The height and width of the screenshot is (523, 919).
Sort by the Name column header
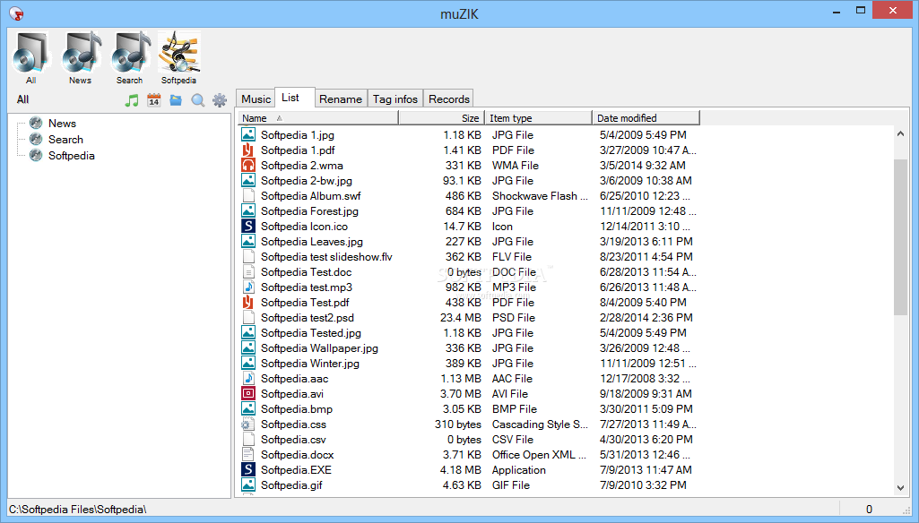[x=318, y=117]
